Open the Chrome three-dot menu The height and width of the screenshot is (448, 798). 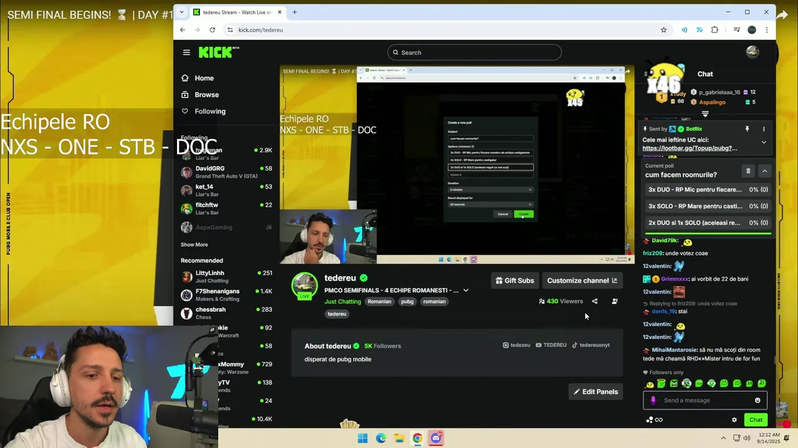tap(766, 30)
